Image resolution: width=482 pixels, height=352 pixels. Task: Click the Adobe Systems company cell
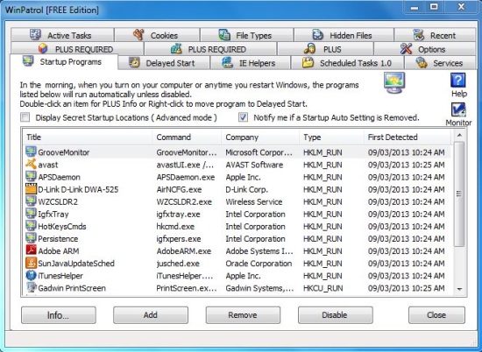pos(259,251)
